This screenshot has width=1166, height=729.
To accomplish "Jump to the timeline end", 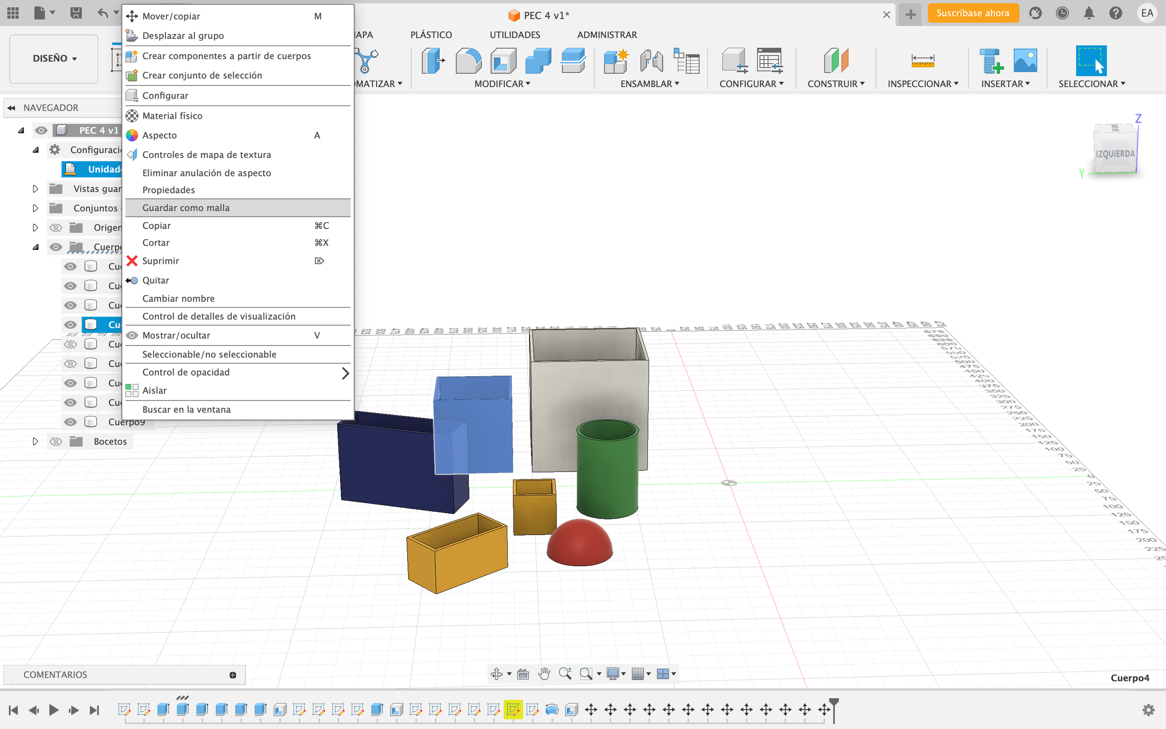I will pyautogui.click(x=94, y=710).
